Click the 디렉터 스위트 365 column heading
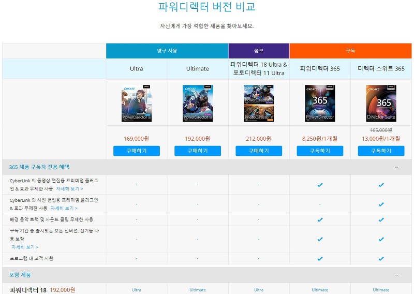The width and height of the screenshot is (414, 294). click(x=381, y=69)
